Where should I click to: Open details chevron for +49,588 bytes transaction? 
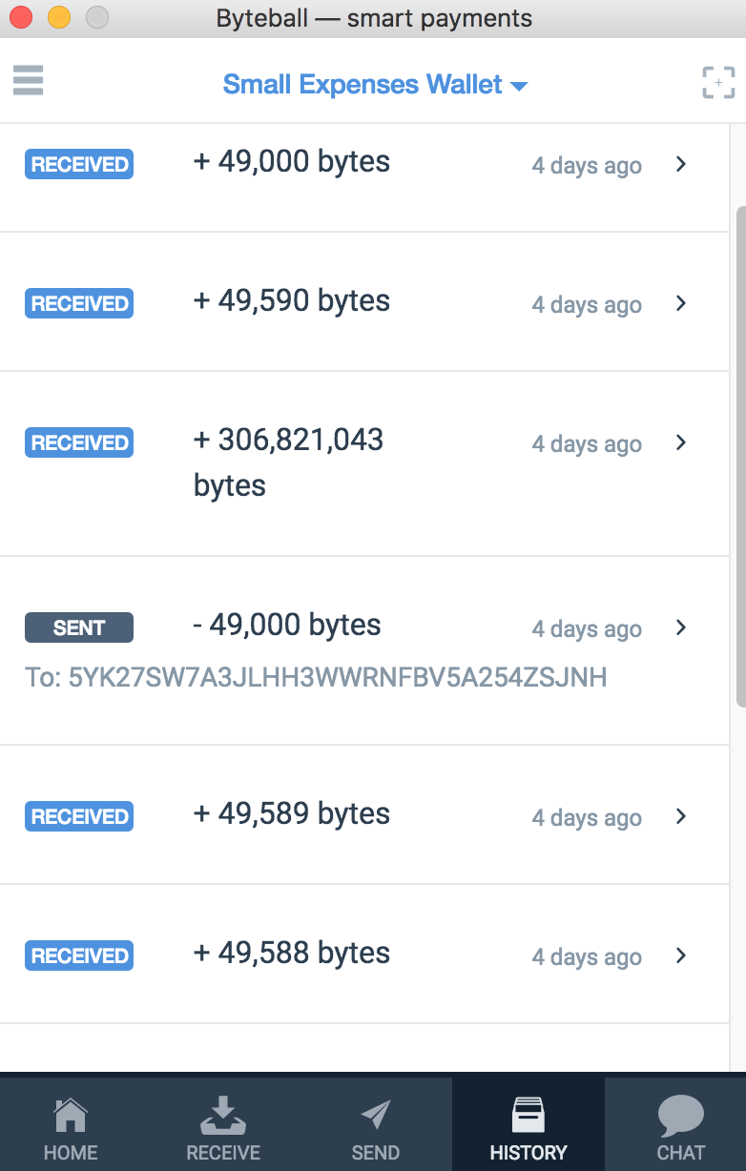click(x=681, y=955)
